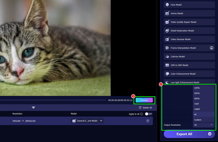Click the Frame Interpolation Model icon
The height and width of the screenshot is (142, 218).
coord(167,48)
